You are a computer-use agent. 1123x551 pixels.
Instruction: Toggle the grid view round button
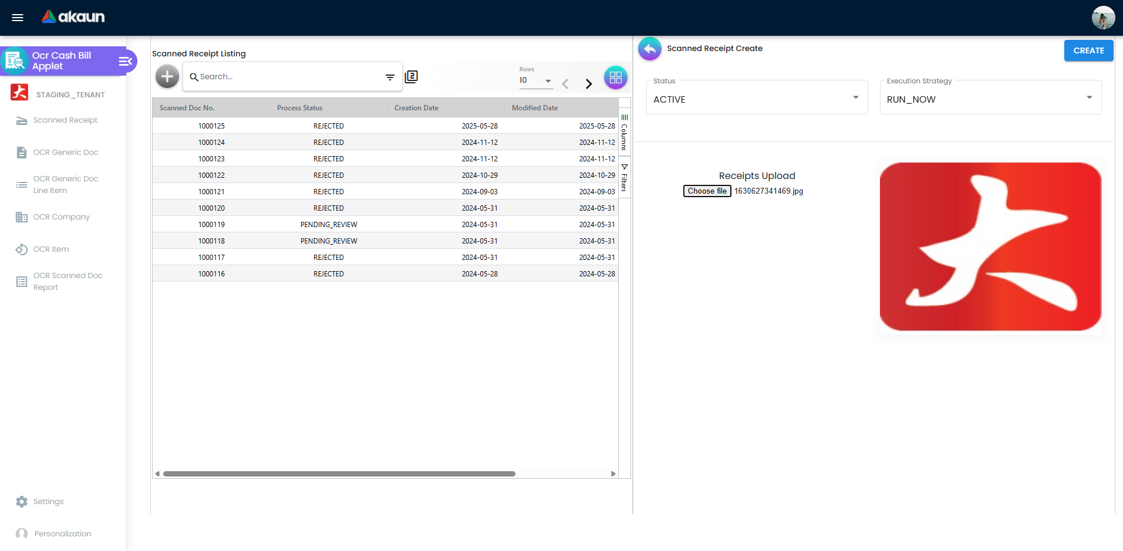pyautogui.click(x=616, y=77)
